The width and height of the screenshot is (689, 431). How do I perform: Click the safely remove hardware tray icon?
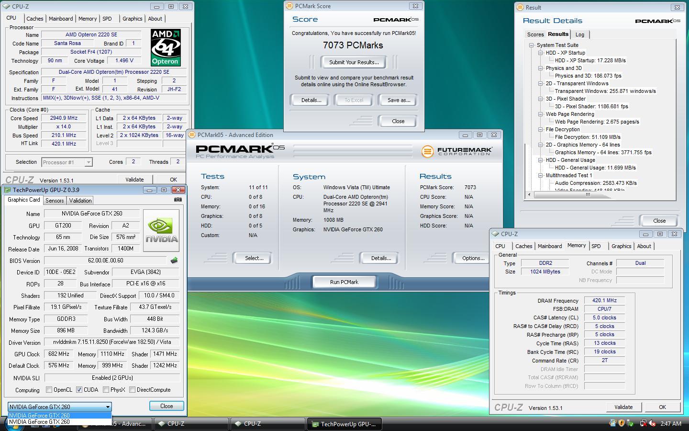click(631, 423)
